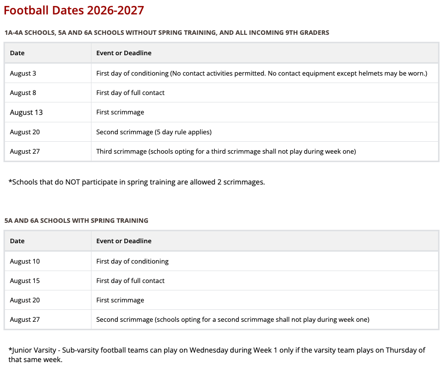Click the Date column header in first table
The width and height of the screenshot is (444, 374).
[x=48, y=53]
